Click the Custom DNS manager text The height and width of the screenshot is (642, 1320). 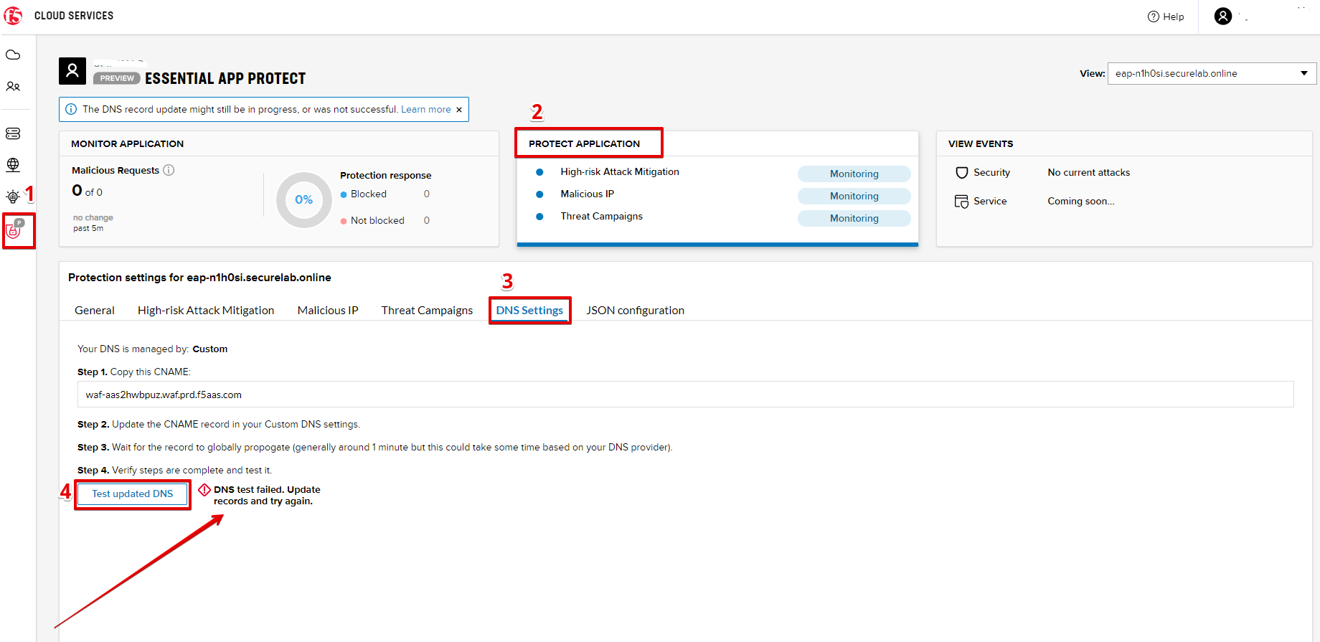point(209,349)
